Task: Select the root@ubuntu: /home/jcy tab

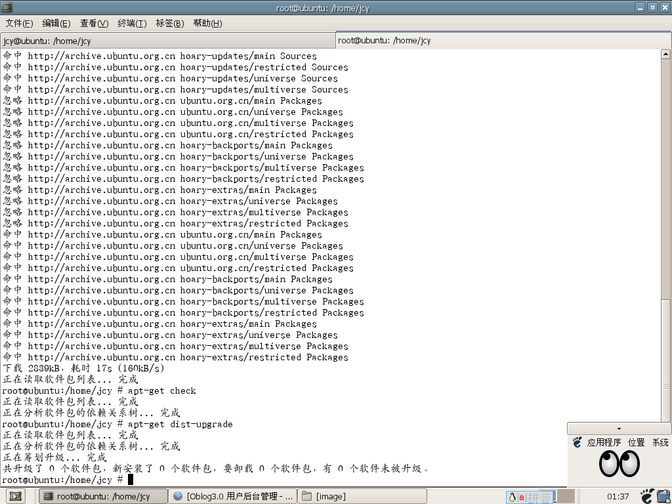Action: pos(503,40)
